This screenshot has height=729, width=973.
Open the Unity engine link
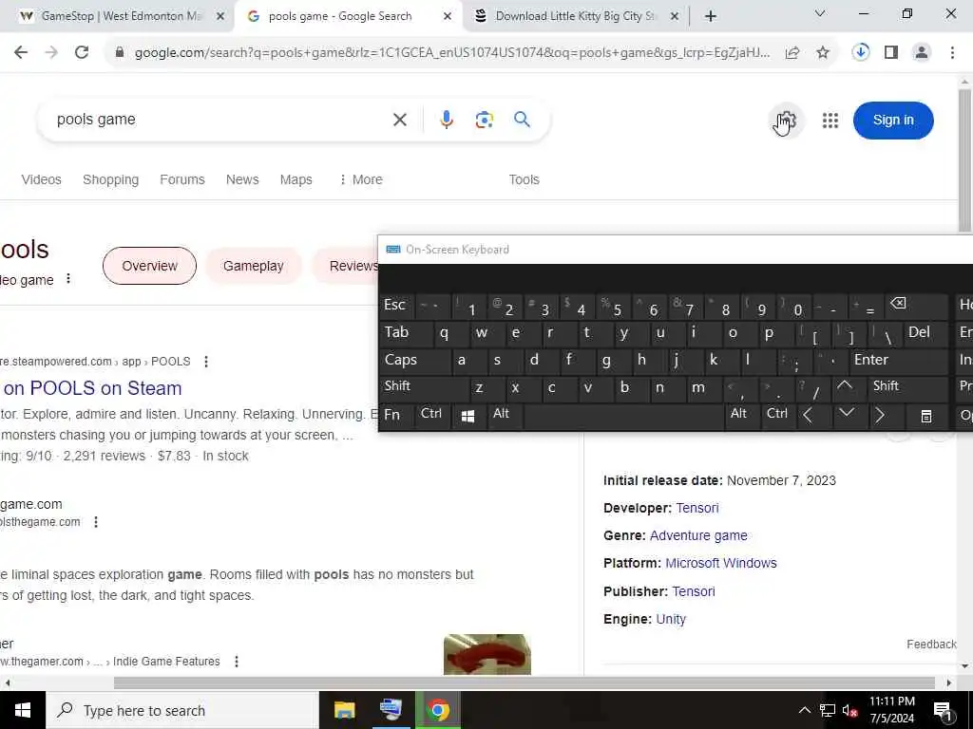coord(671,619)
